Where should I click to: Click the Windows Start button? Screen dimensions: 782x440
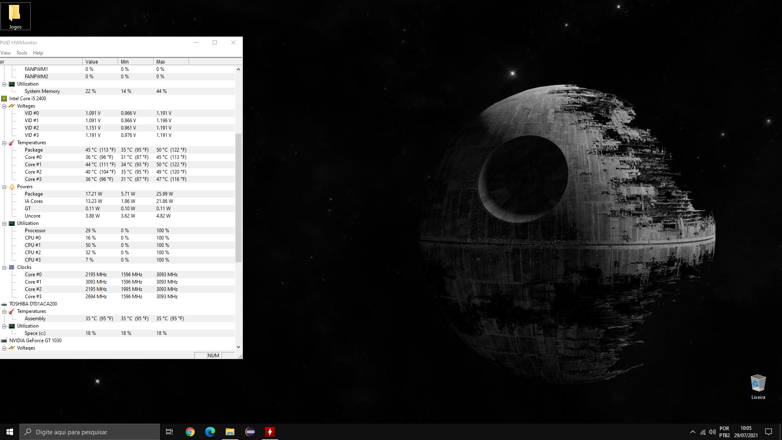tap(10, 432)
